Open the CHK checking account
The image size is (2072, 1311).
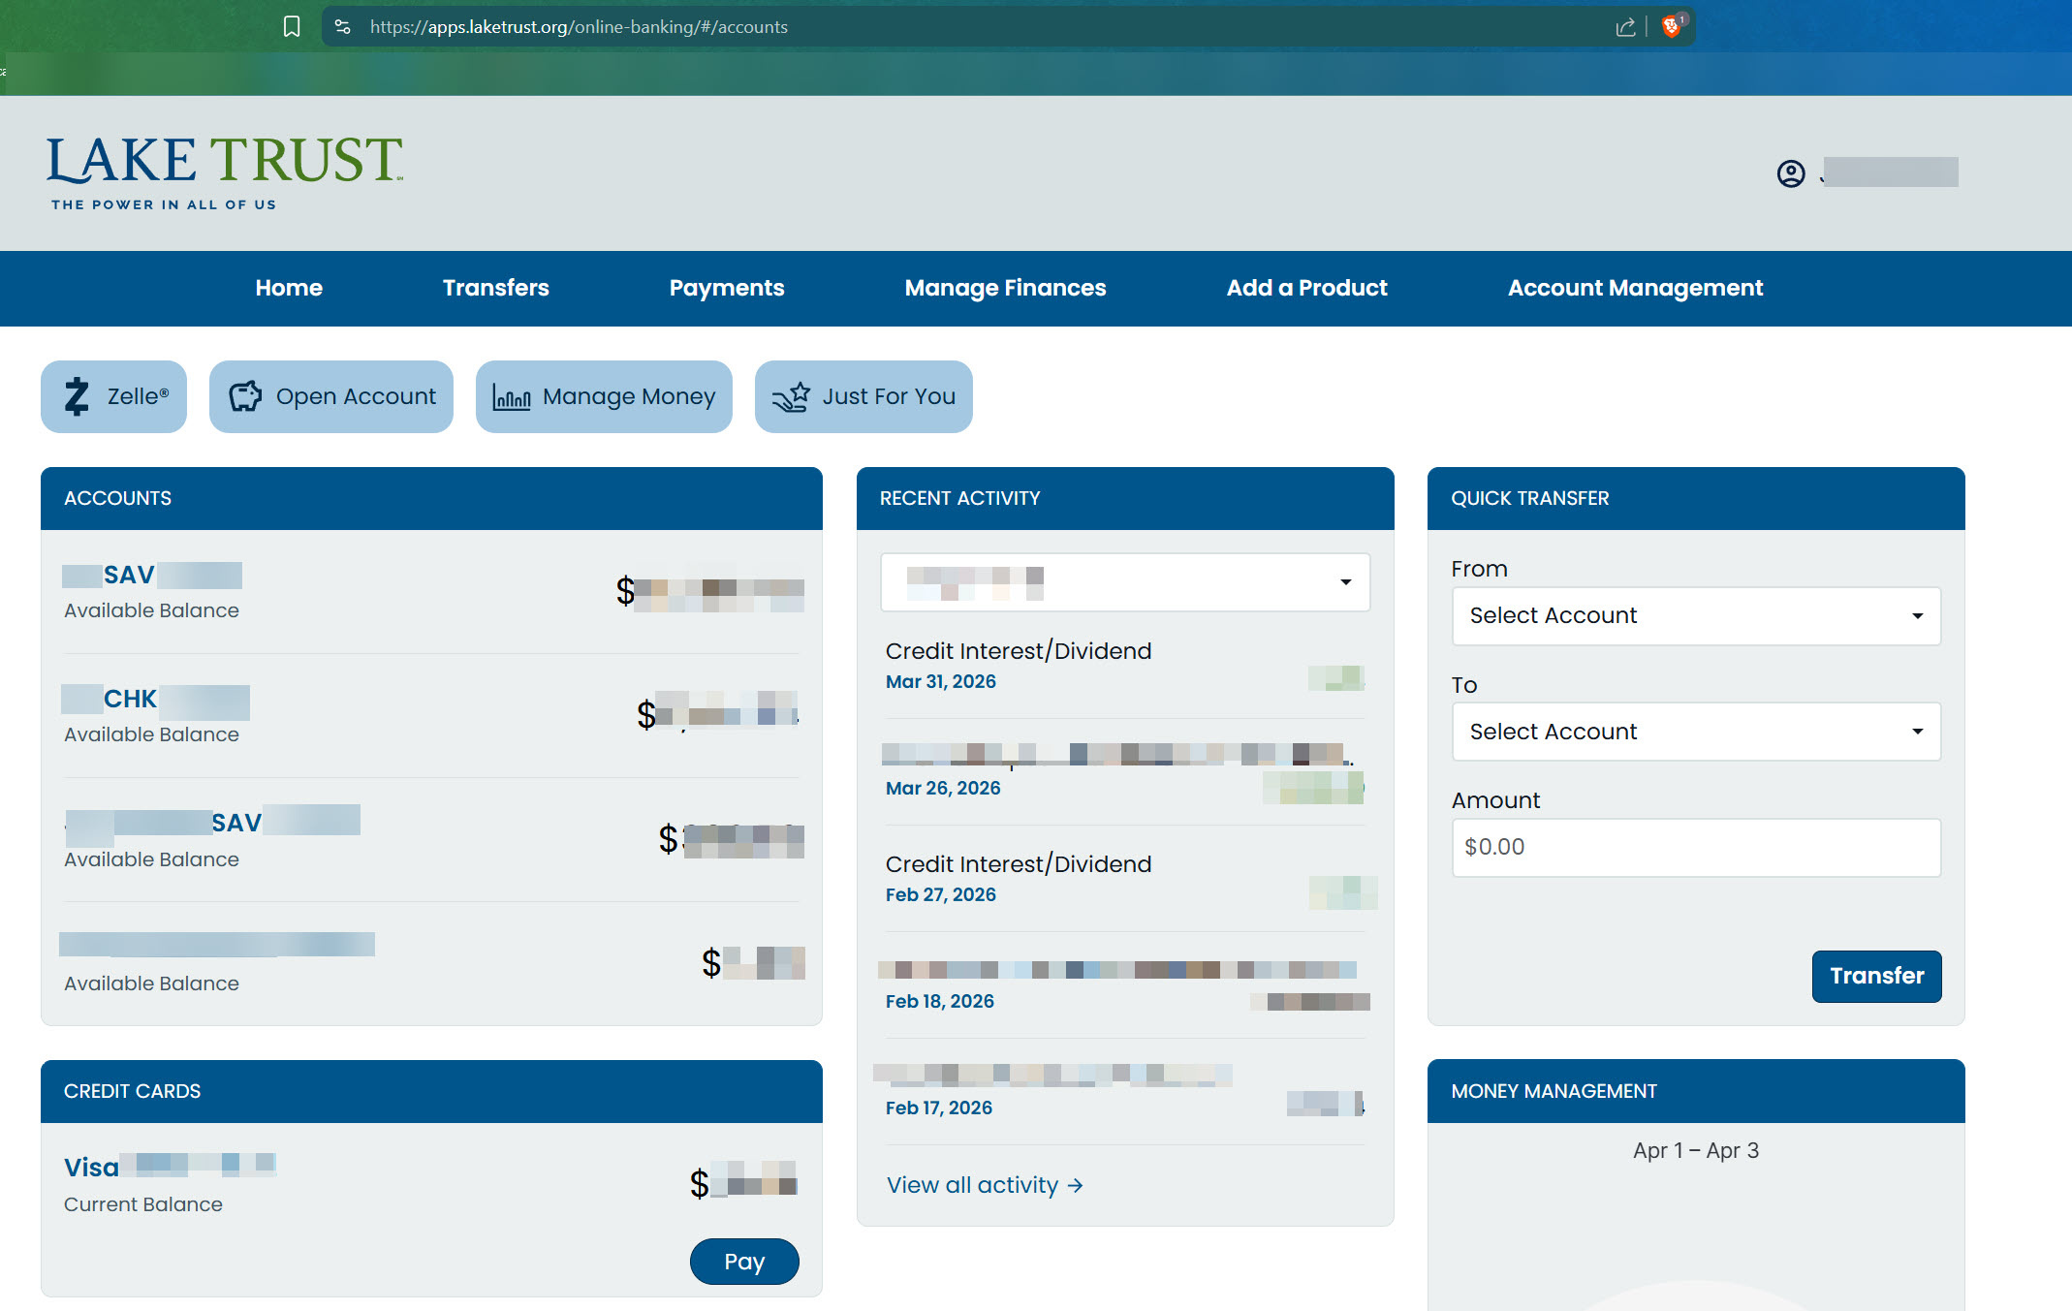155,700
